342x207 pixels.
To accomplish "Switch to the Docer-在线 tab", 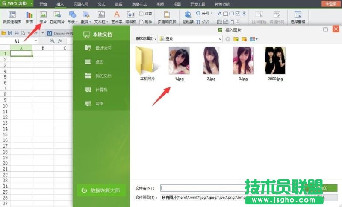I will pos(60,33).
